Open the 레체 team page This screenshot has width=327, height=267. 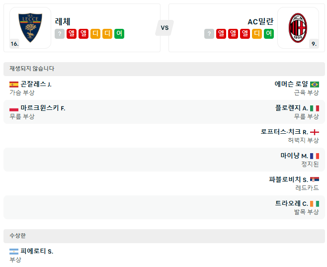tap(63, 21)
